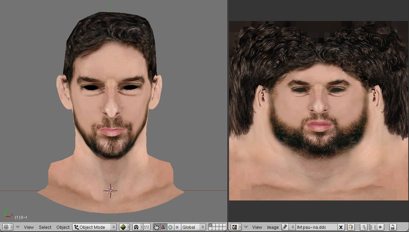Toggle the pin image icon
This screenshot has width=409, height=232.
(285, 227)
